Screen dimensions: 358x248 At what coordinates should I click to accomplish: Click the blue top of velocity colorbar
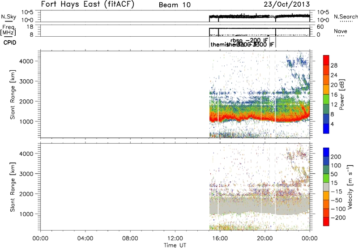326,152
